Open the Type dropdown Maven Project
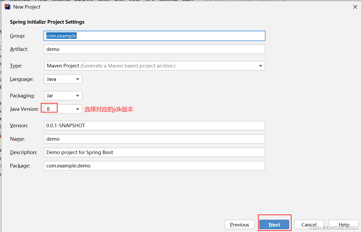Image resolution: width=361 pixels, height=232 pixels. click(x=154, y=66)
